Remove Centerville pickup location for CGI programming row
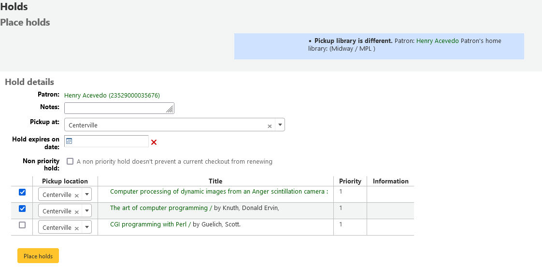Image resolution: width=542 pixels, height=280 pixels. coord(76,228)
